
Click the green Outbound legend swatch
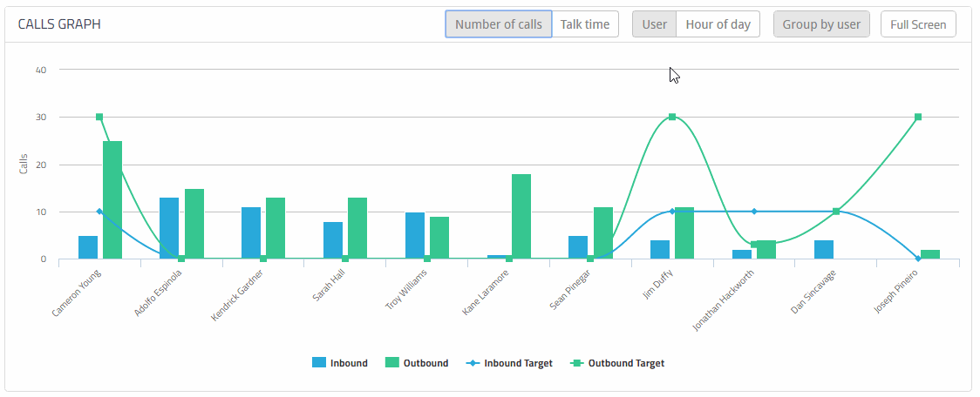coord(391,363)
